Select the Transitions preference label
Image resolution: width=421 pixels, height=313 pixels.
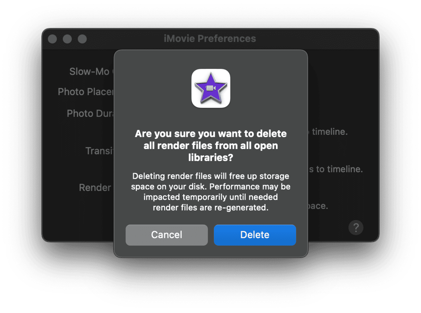coord(100,151)
